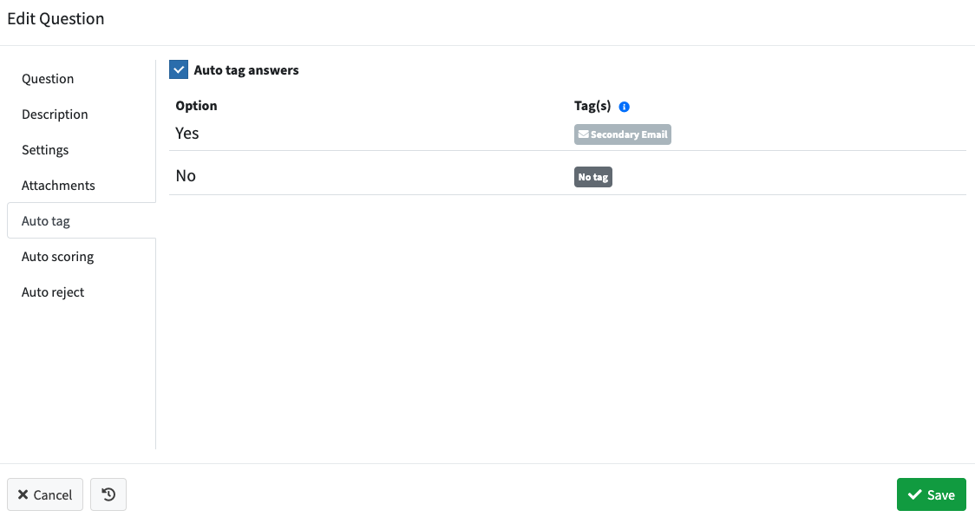Select the 'Yes' option row
The height and width of the screenshot is (517, 975).
(567, 134)
